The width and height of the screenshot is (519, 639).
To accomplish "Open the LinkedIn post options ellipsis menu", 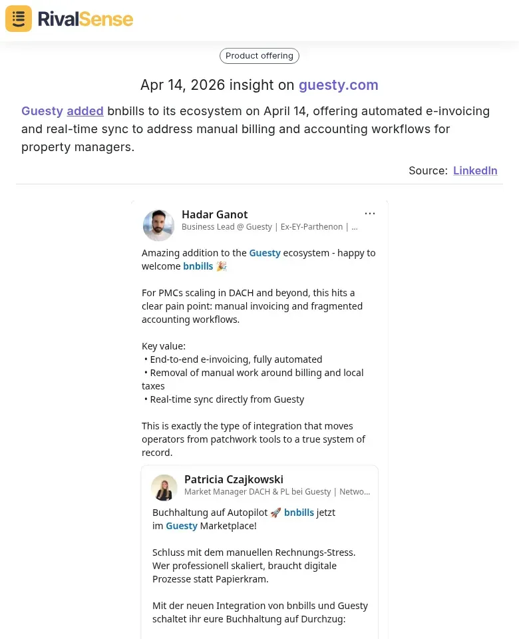I will click(x=370, y=213).
